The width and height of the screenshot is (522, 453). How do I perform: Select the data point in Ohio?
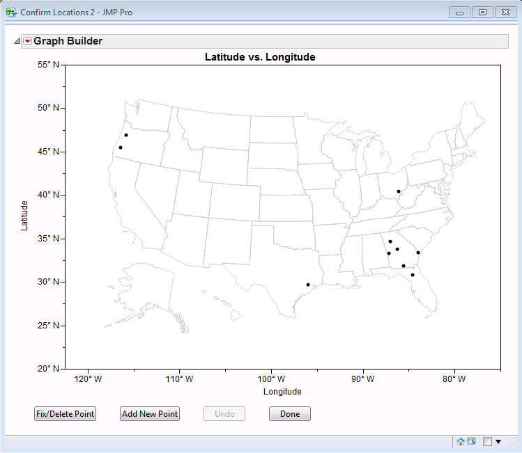click(399, 191)
